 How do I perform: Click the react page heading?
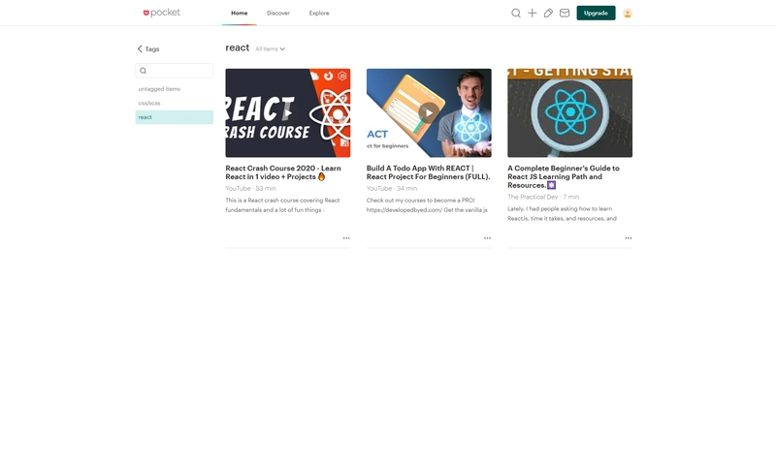tap(238, 47)
